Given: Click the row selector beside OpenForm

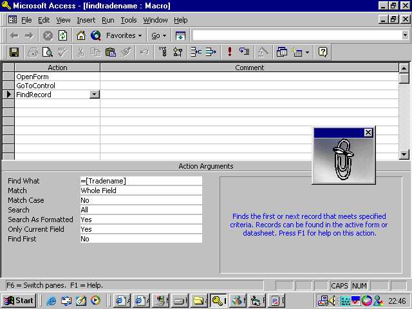Looking at the screenshot, I should [x=8, y=77].
